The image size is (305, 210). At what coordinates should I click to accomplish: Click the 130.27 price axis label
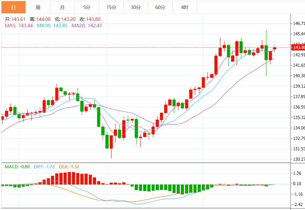[299, 159]
